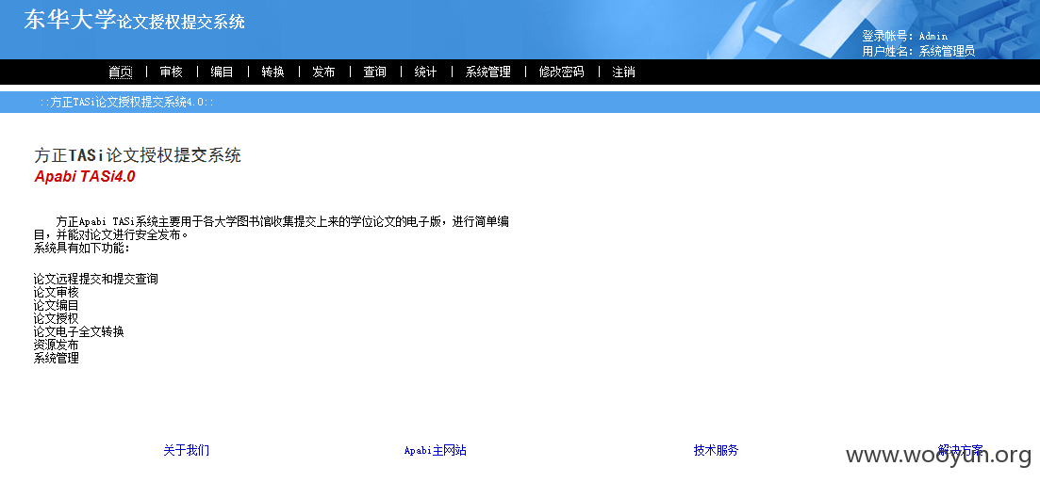This screenshot has height=482, width=1040.
Task: Click the ::方正TASi论文授权提交系统4.0:: breadcrumb text
Action: pyautogui.click(x=126, y=103)
